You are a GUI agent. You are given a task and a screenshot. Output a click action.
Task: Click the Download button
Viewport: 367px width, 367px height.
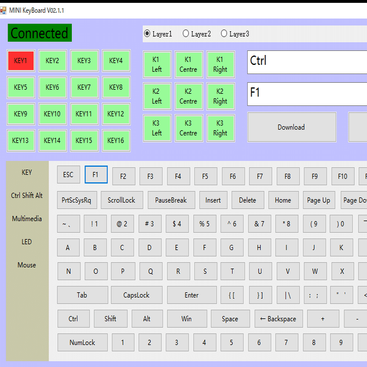pyautogui.click(x=292, y=127)
